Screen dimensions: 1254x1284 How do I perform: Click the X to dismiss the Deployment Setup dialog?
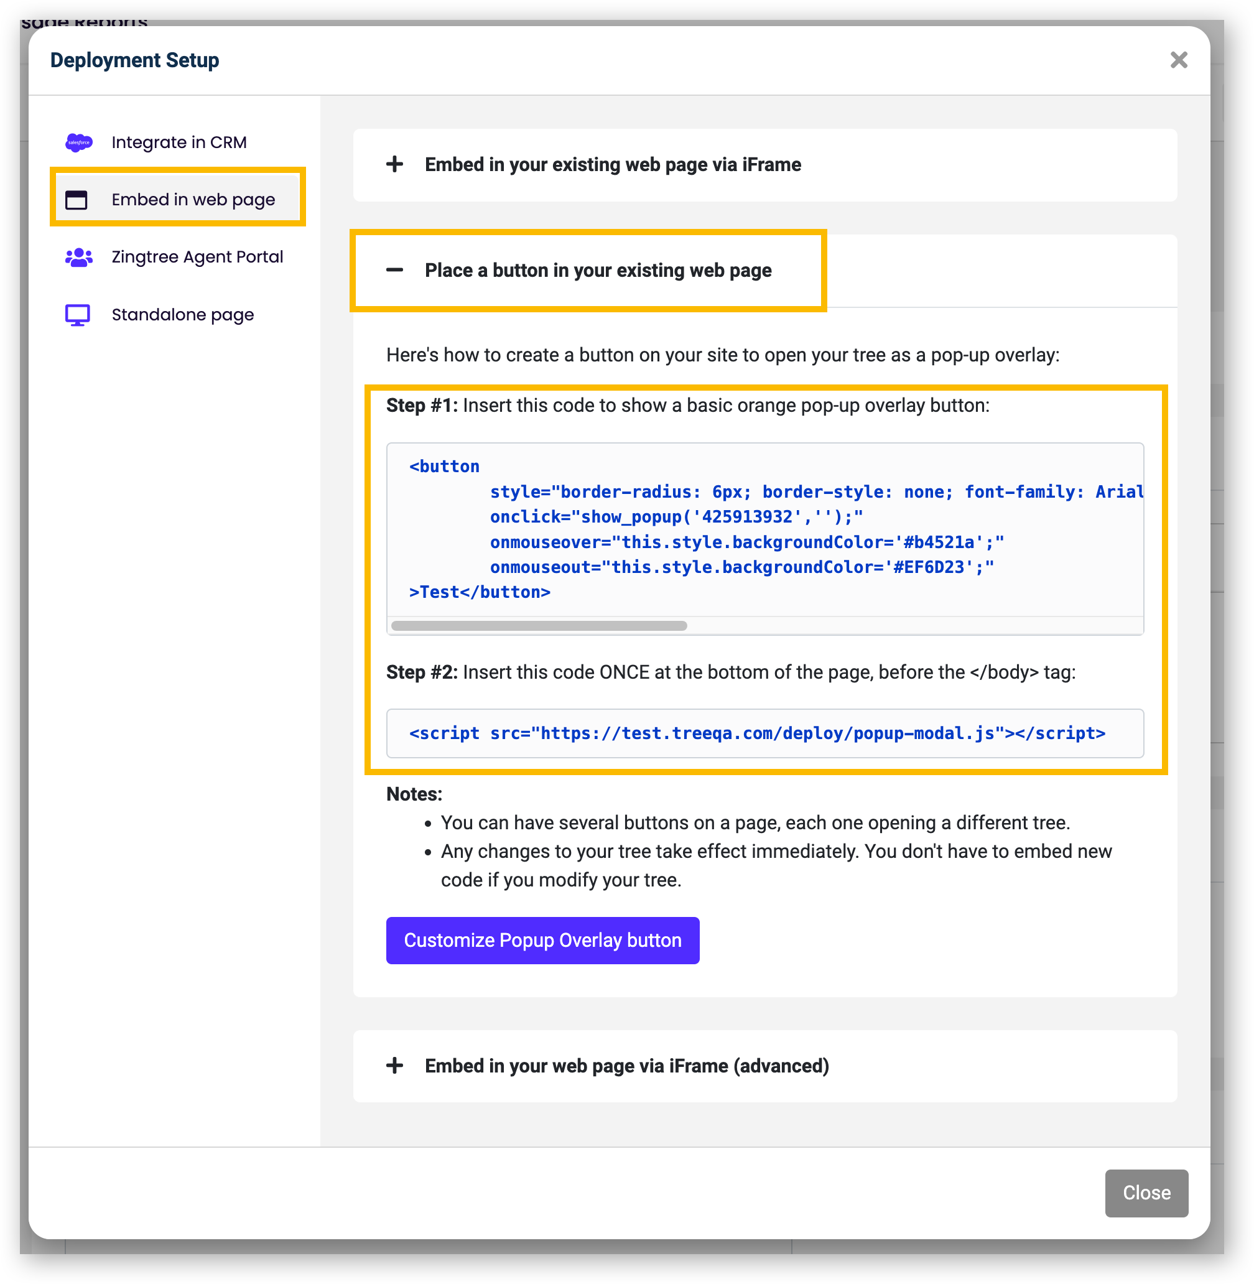pyautogui.click(x=1178, y=60)
